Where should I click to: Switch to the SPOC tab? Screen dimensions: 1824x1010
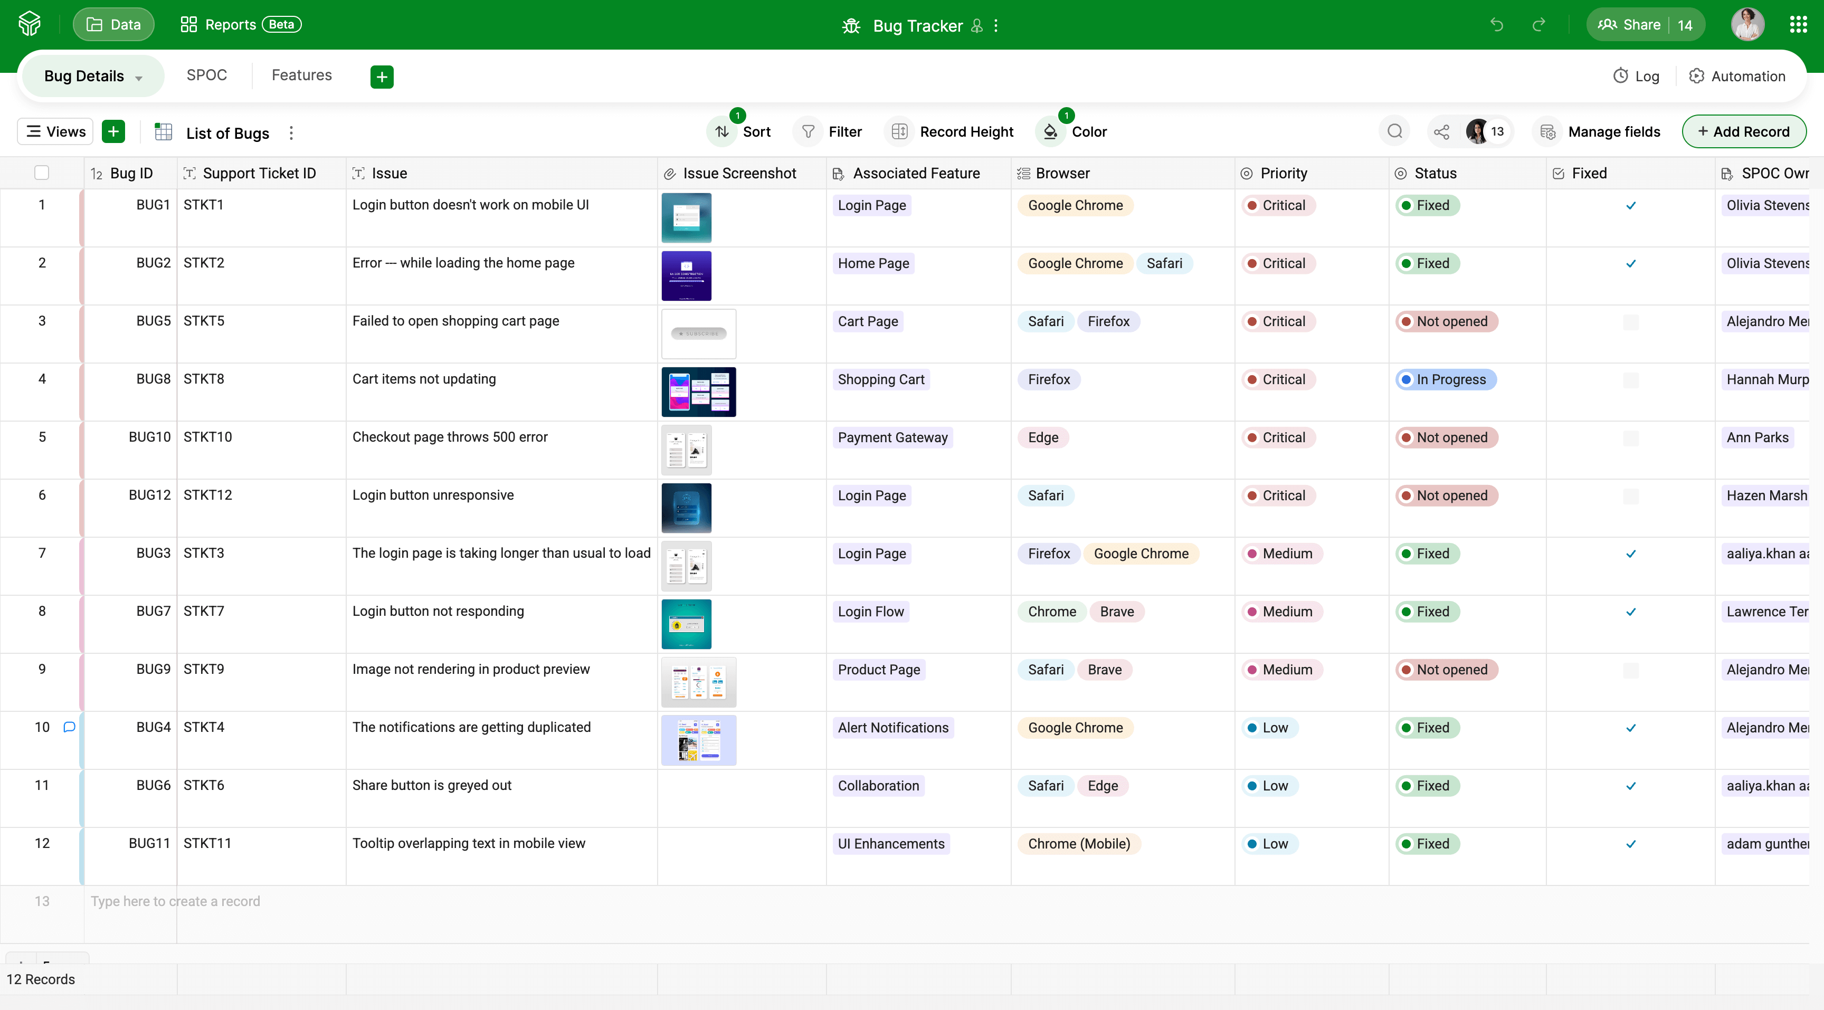point(206,75)
